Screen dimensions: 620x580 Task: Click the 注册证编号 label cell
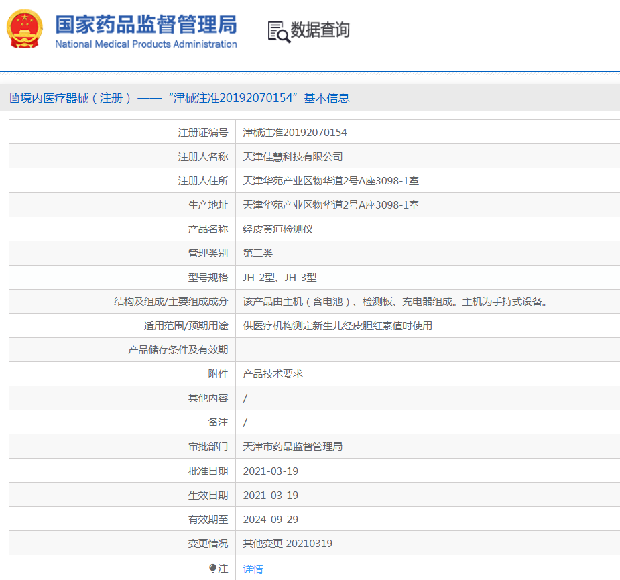pos(122,132)
